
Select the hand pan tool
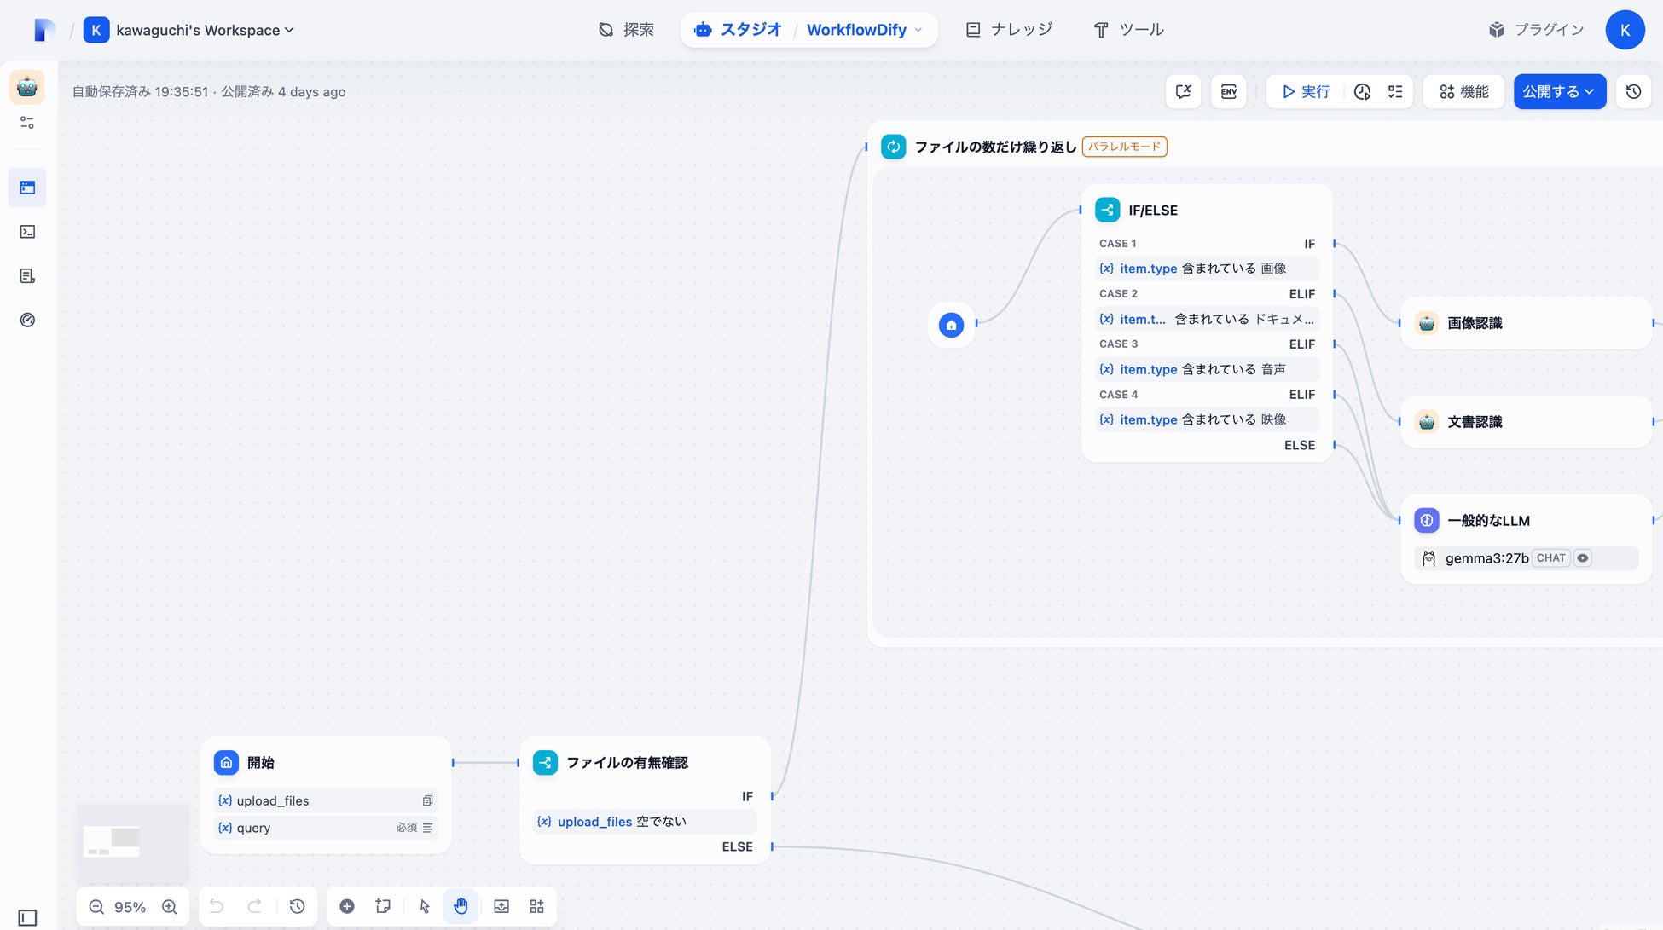(x=461, y=906)
